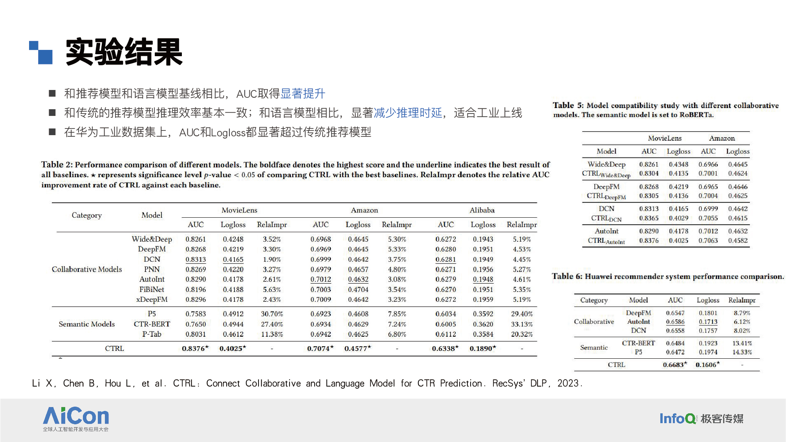The image size is (786, 442).
Task: Click the Collaborative Models category label
Action: (x=87, y=269)
